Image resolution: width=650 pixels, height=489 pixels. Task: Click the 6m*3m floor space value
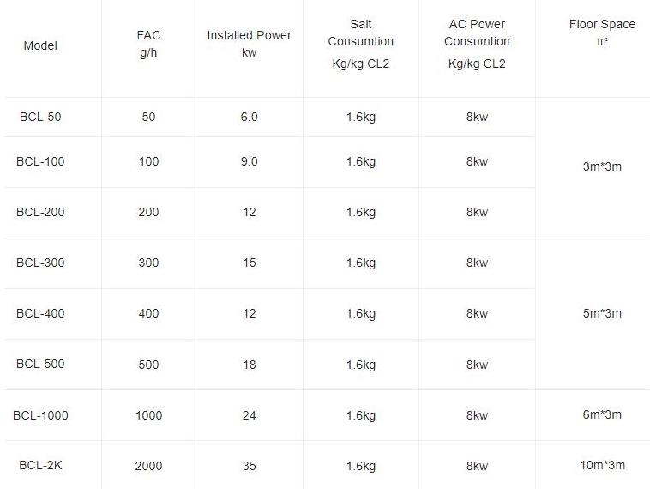pos(602,415)
